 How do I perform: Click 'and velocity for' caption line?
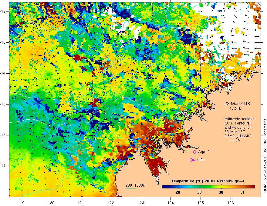click(238, 128)
